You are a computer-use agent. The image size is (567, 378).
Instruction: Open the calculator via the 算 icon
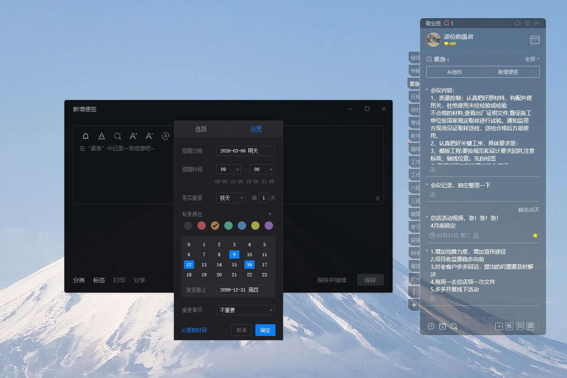tap(530, 326)
